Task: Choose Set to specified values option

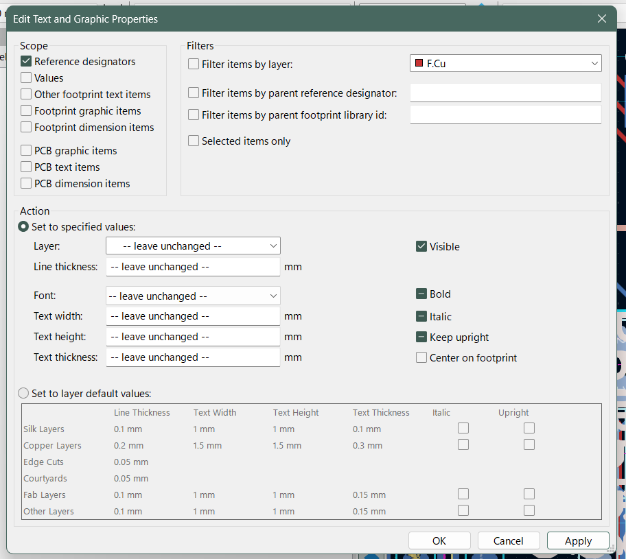Action: [24, 226]
